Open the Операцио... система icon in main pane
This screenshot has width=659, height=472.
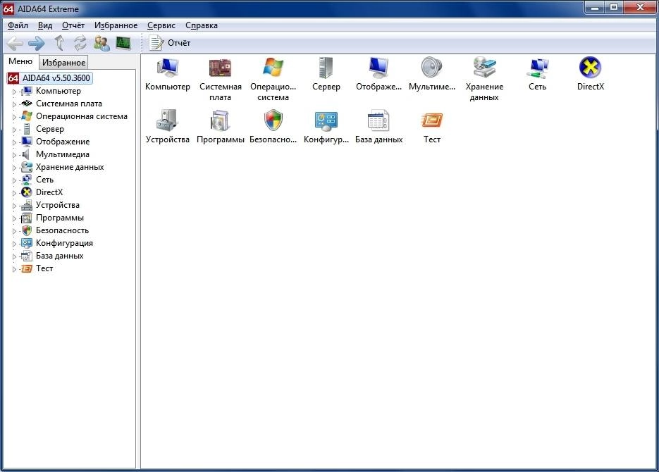(x=273, y=80)
